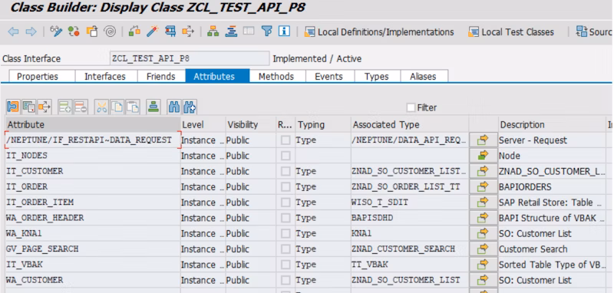The height and width of the screenshot is (293, 614).
Task: Click the arrow button in the WA_KNA1 row
Action: [x=484, y=233]
